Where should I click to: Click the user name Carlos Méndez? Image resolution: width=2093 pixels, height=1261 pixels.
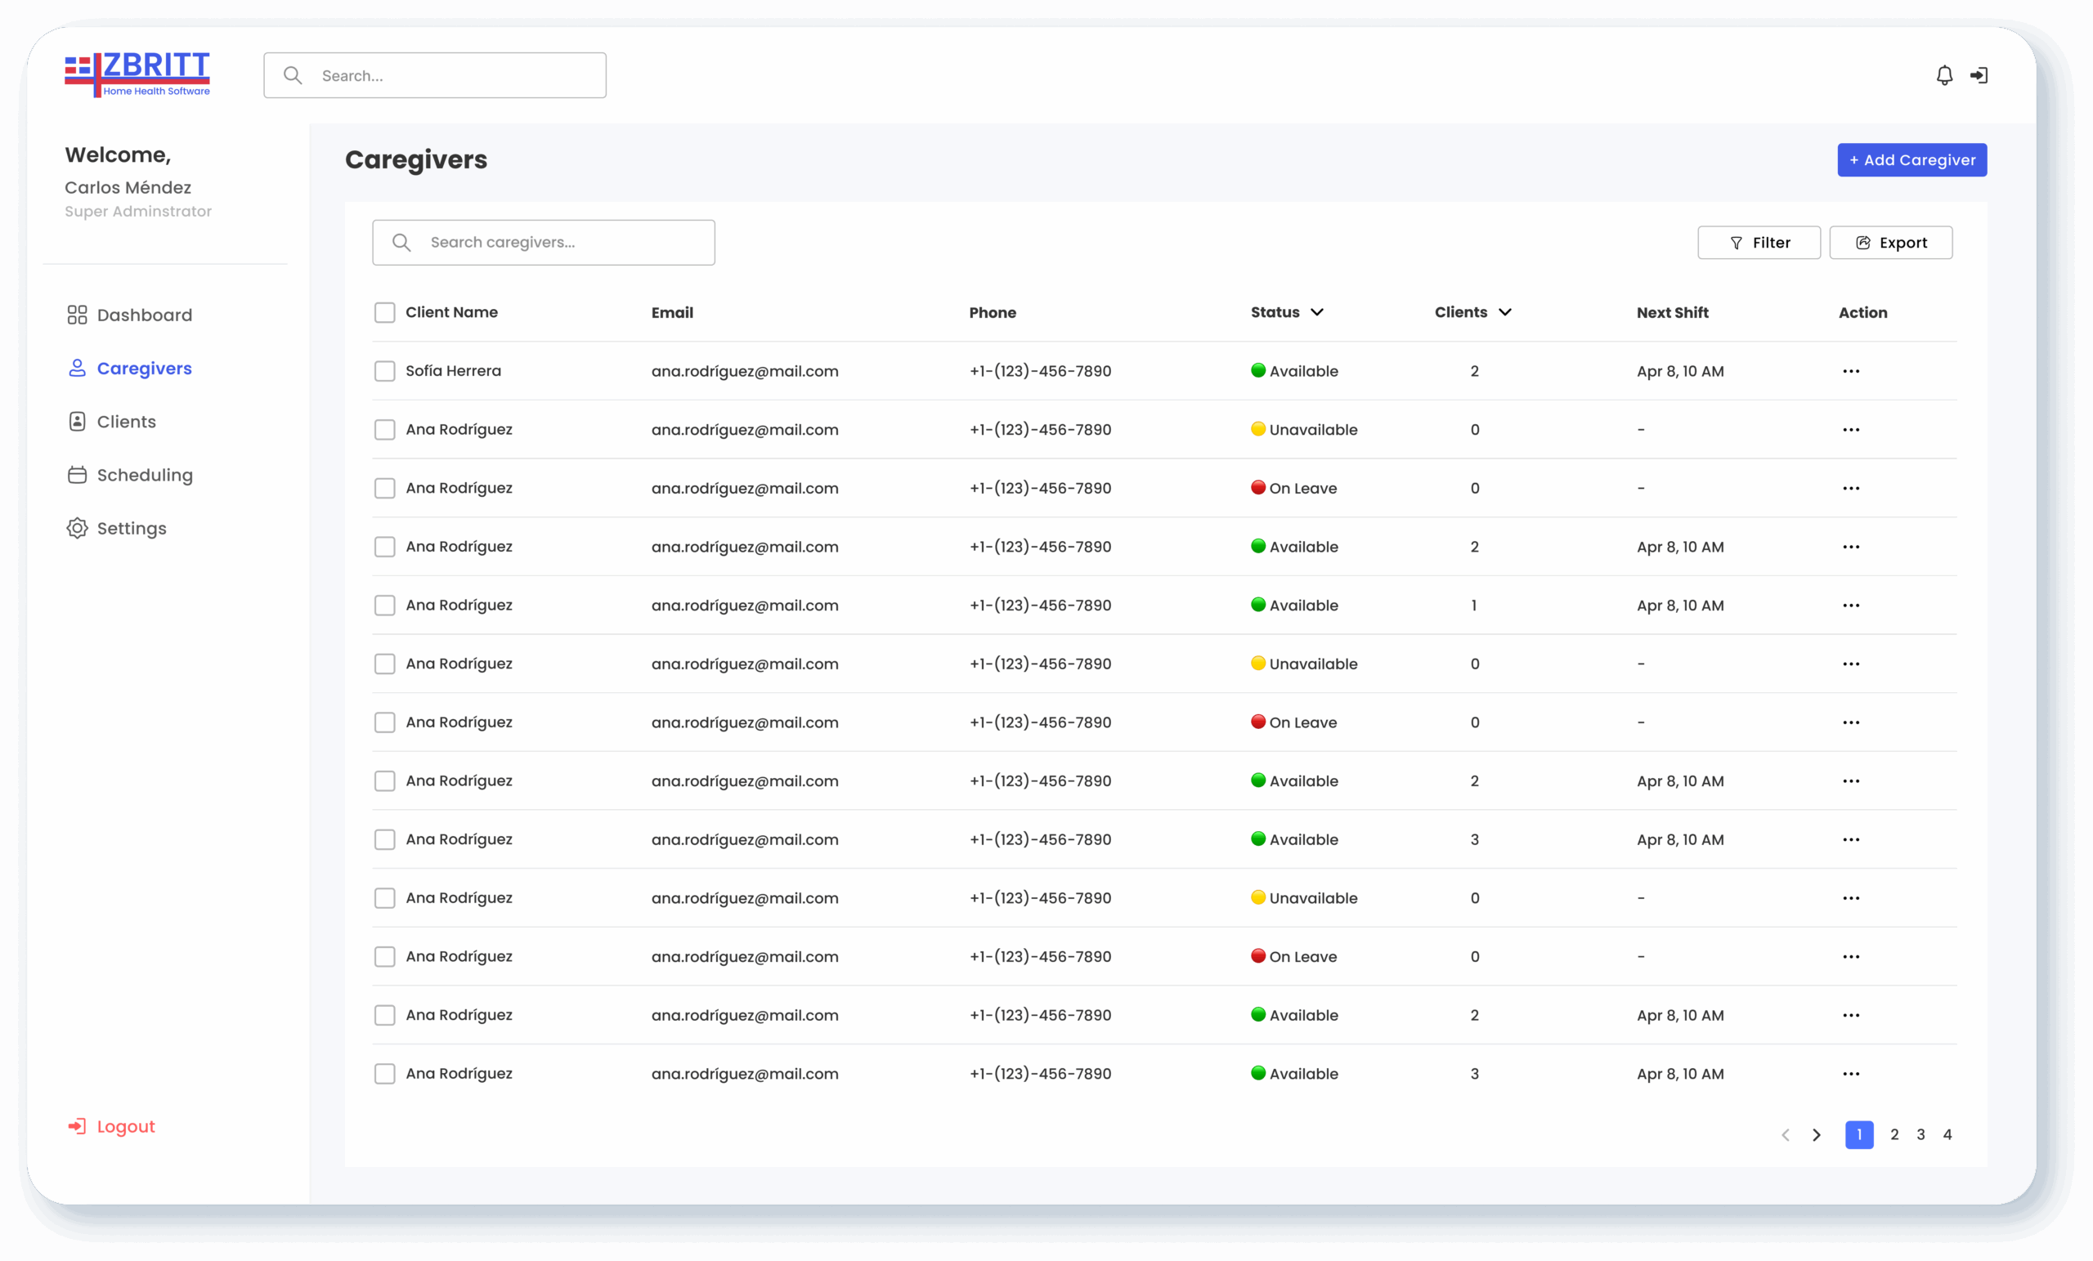[128, 188]
